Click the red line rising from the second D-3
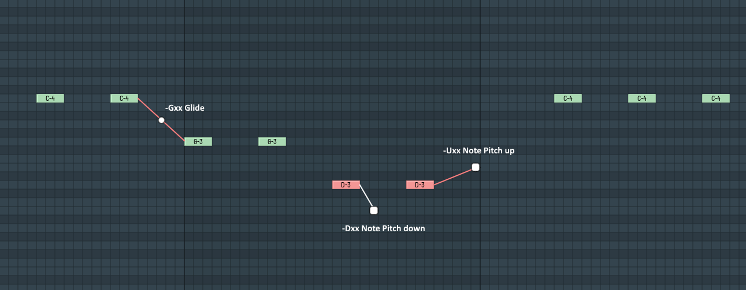Viewport: 746px width, 290px height. (x=454, y=176)
